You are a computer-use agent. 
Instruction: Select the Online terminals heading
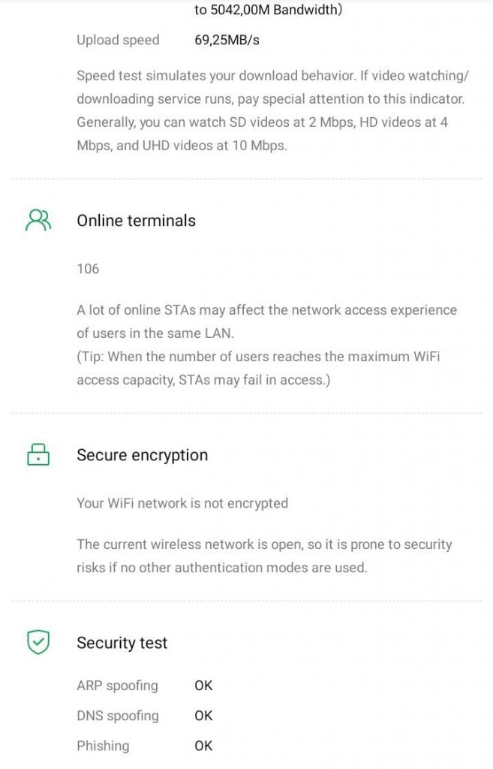point(136,221)
